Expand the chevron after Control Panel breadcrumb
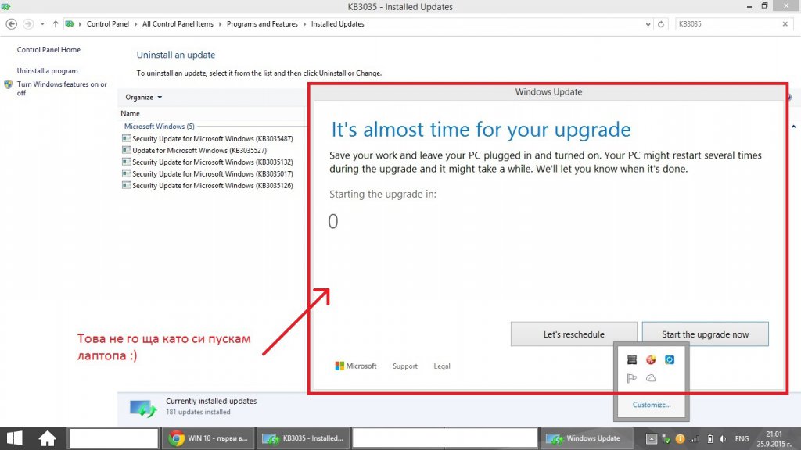 (x=136, y=24)
